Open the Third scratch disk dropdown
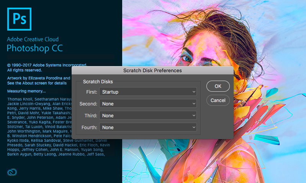306x183 pixels. (x=148, y=115)
